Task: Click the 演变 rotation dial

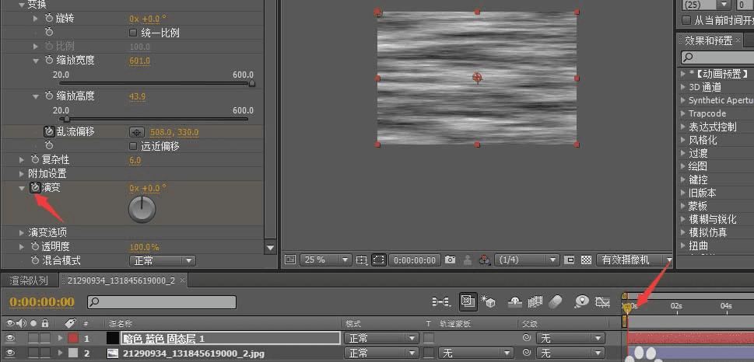Action: tap(142, 209)
